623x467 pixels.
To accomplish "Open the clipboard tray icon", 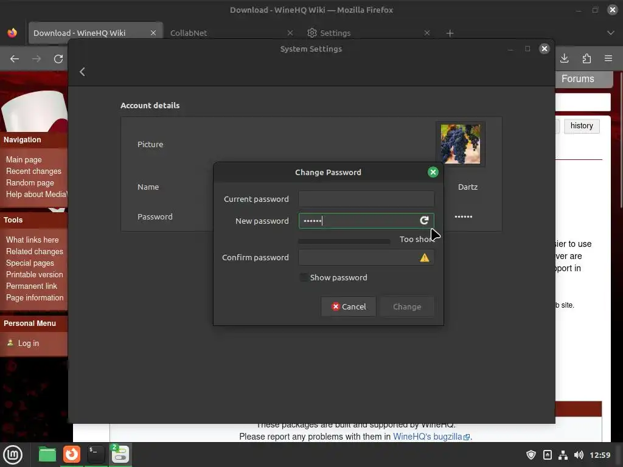I will click(x=547, y=455).
